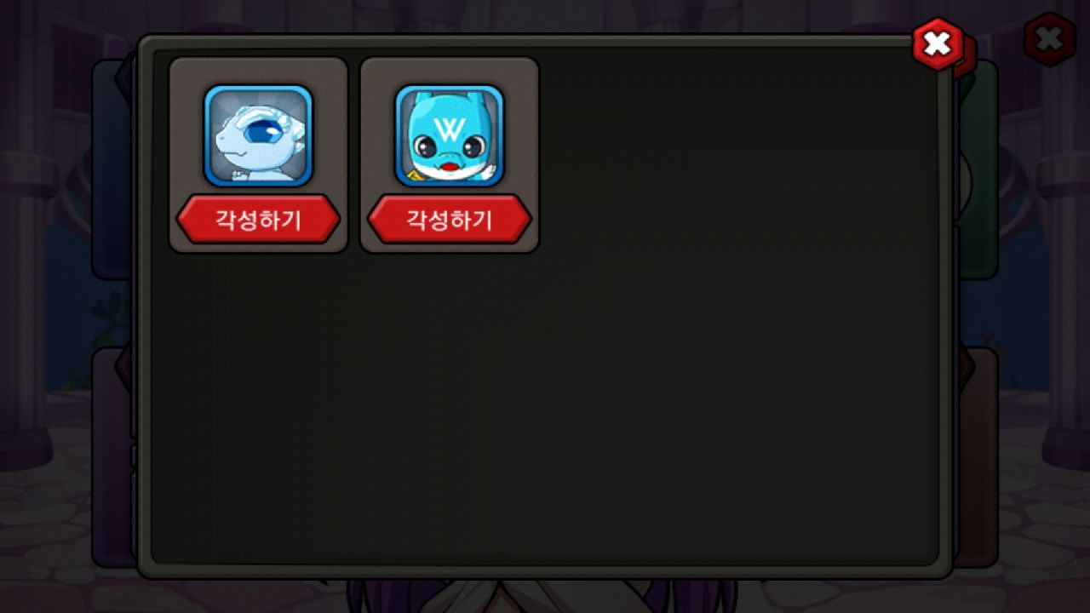This screenshot has height=613, width=1090.
Task: Close the awakening popup with red X
Action: (x=938, y=43)
